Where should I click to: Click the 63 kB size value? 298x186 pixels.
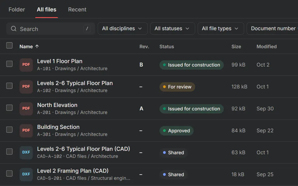[238, 153]
